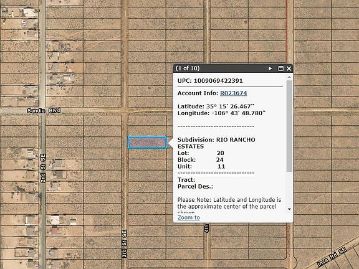The width and height of the screenshot is (359, 269).
Task: Click the (1 of 10) result counter
Action: 188,68
